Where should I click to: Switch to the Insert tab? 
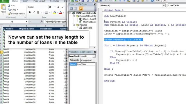pos(26,1)
